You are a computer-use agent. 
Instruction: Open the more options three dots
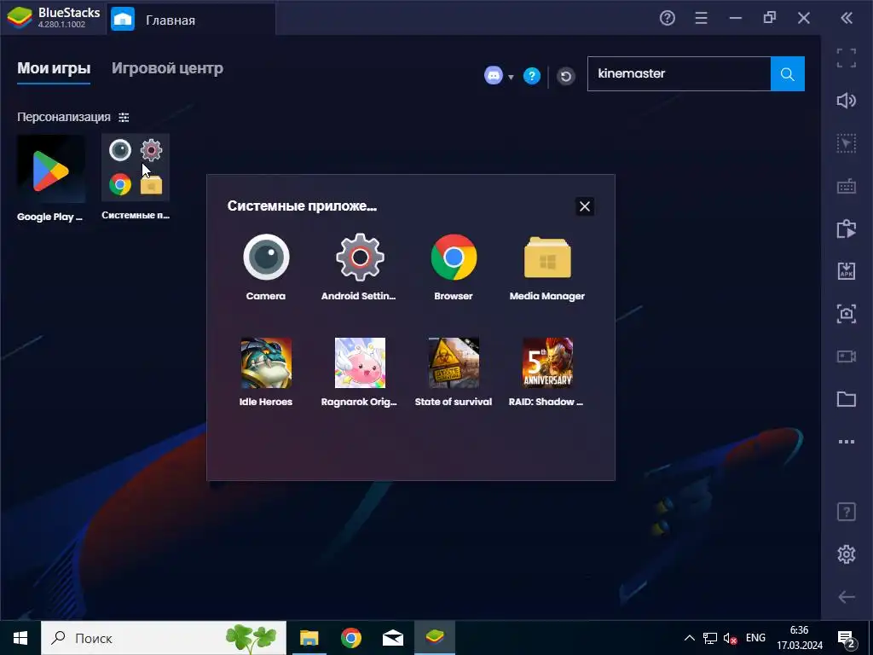tap(847, 442)
